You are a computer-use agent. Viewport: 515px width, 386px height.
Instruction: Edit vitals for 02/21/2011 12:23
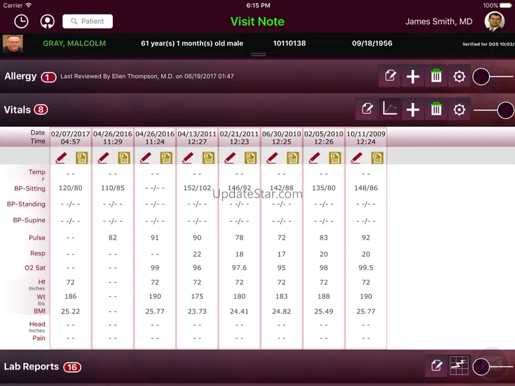tap(230, 158)
